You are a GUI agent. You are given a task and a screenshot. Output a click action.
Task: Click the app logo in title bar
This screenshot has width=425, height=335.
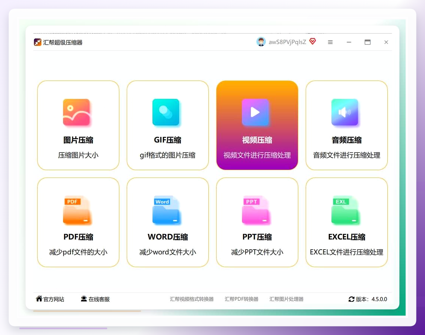click(x=37, y=42)
